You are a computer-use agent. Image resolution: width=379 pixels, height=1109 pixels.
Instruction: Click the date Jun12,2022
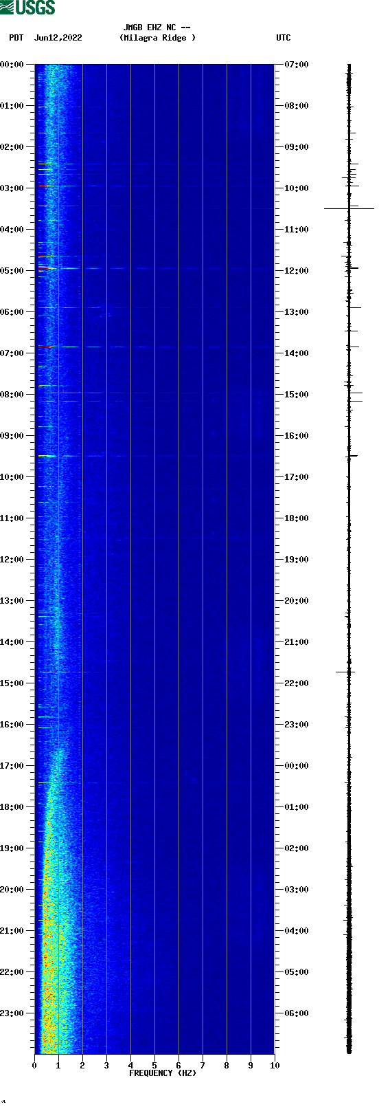58,38
